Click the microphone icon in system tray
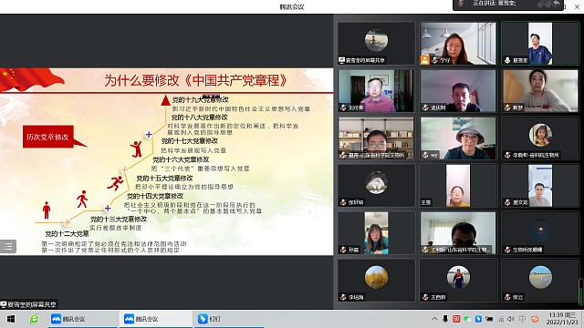 pos(445,319)
